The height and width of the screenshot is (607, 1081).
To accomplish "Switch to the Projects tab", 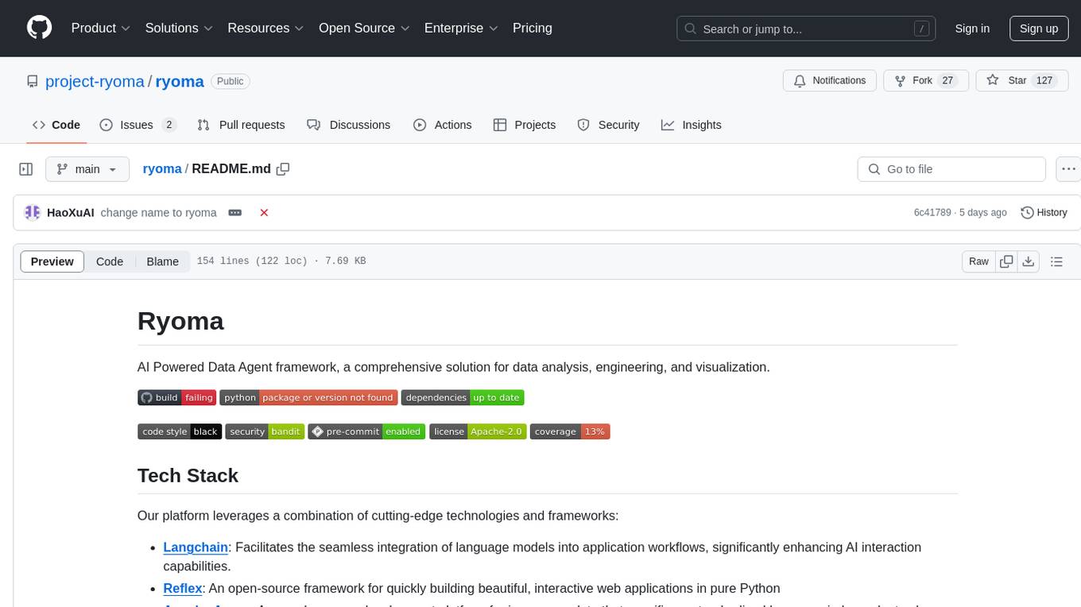I will [x=525, y=125].
